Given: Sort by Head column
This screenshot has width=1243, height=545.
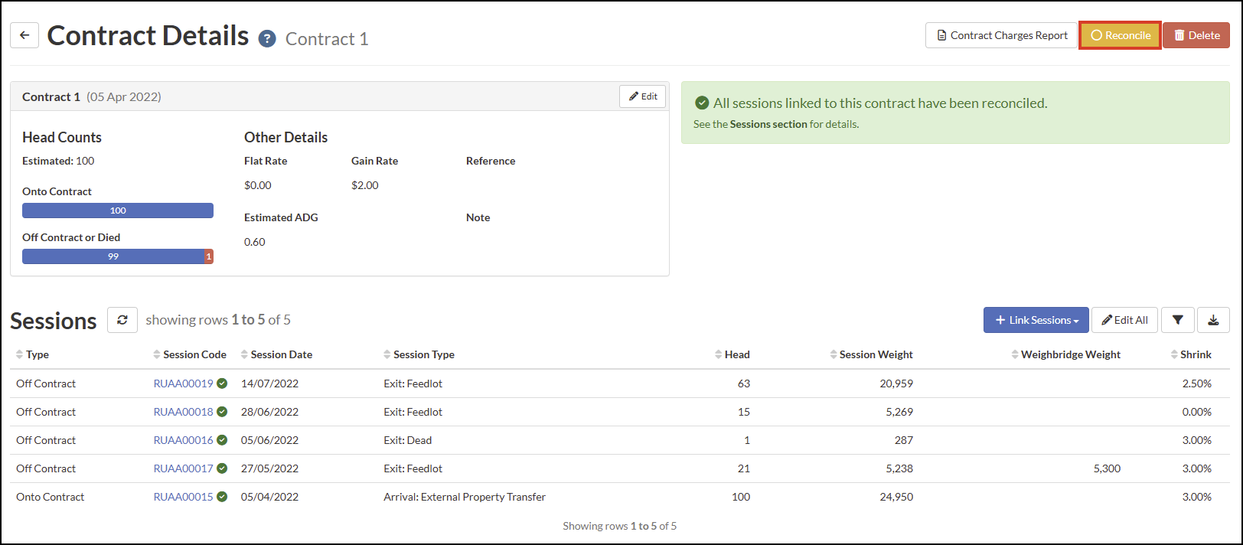Looking at the screenshot, I should tap(732, 354).
